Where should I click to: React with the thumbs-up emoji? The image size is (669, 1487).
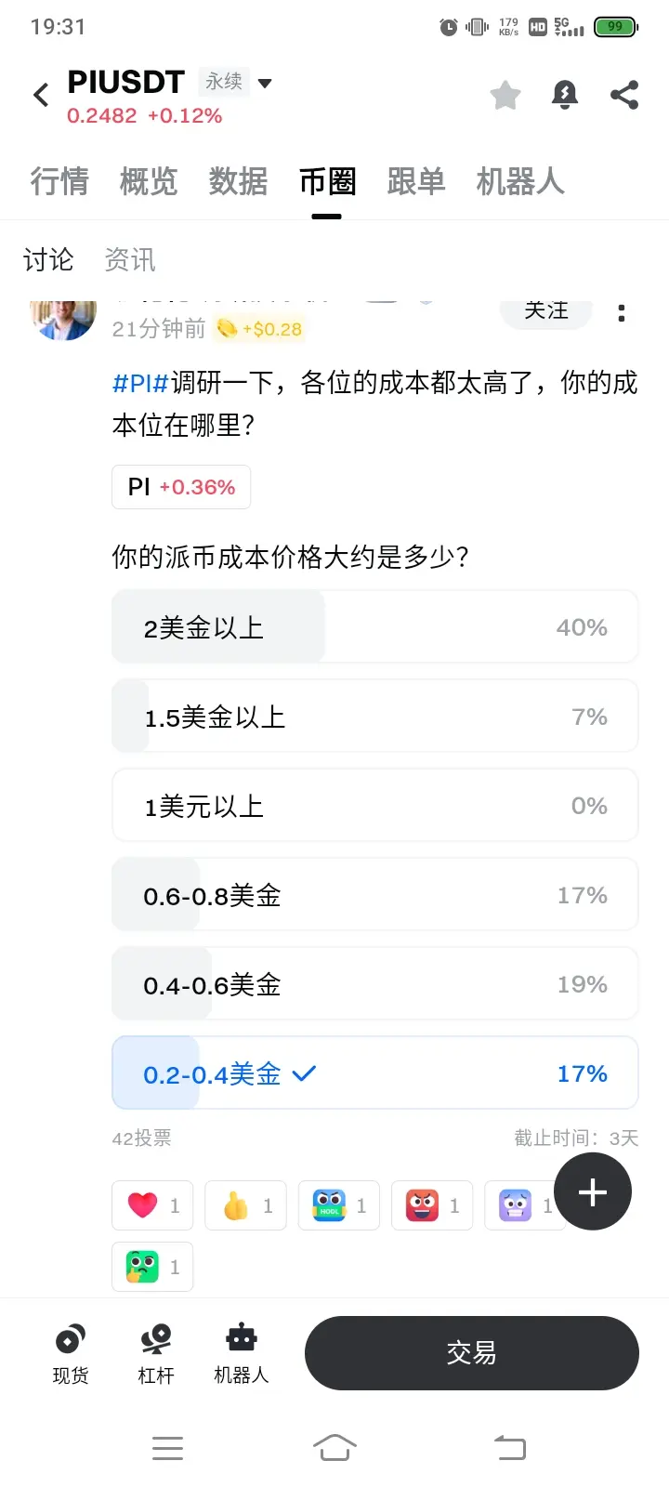(245, 1205)
